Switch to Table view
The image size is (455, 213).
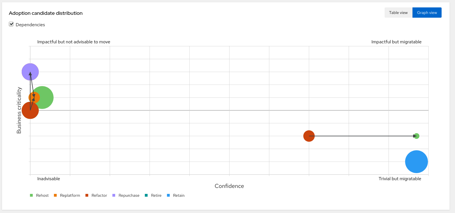[398, 13]
